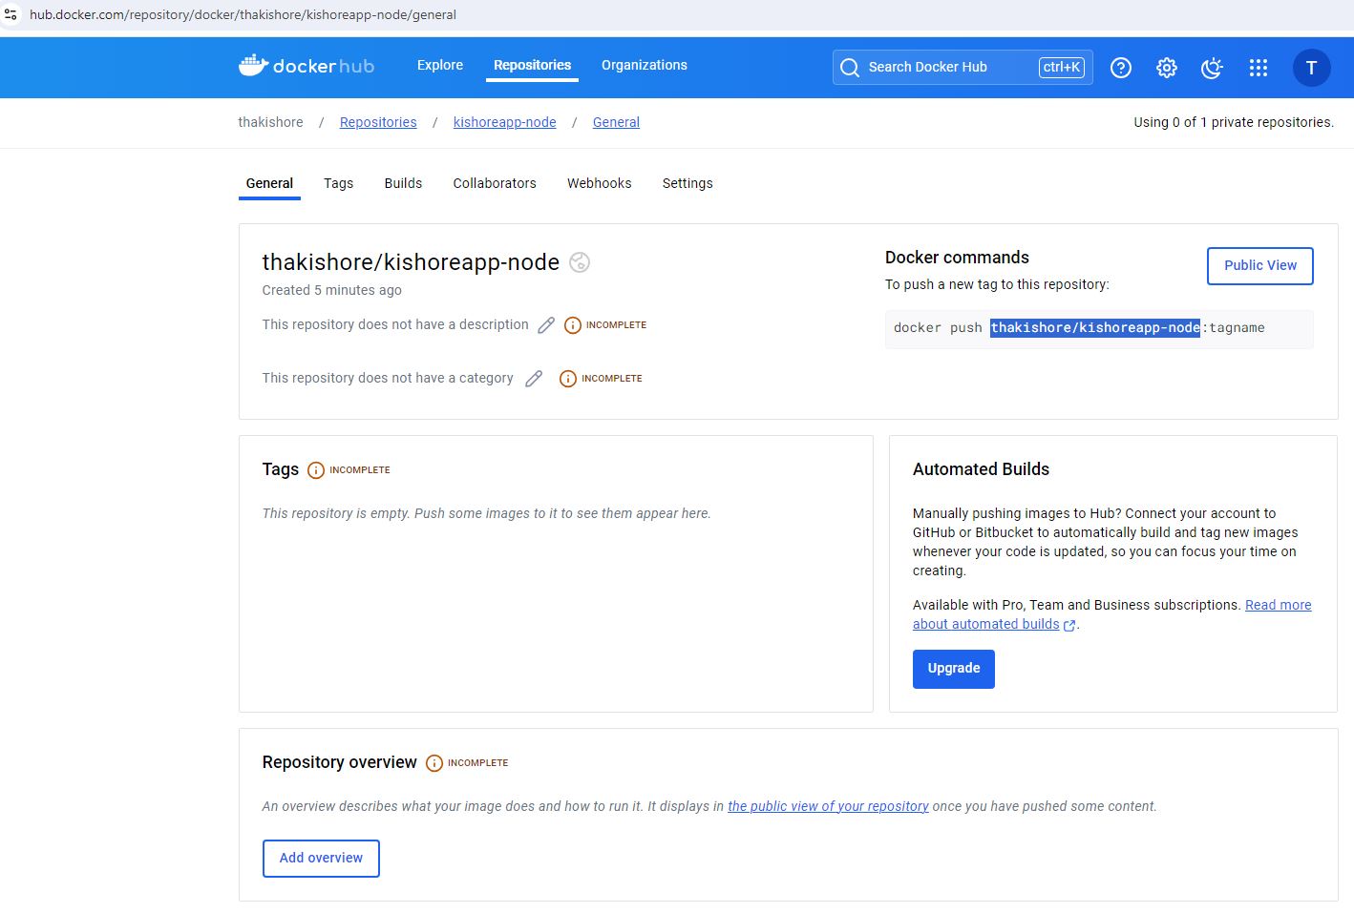Open the user avatar T menu
The image size is (1354, 913).
1311,68
